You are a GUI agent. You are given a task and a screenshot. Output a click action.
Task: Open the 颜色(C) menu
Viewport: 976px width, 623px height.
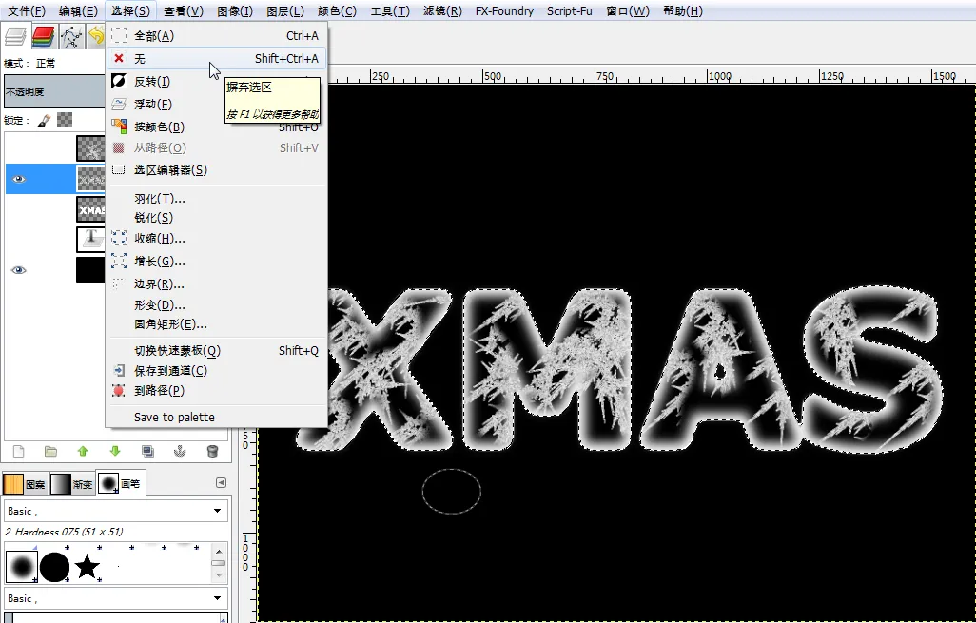pos(337,11)
